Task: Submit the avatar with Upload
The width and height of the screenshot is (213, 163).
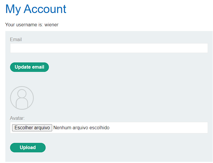Action: [x=28, y=148]
